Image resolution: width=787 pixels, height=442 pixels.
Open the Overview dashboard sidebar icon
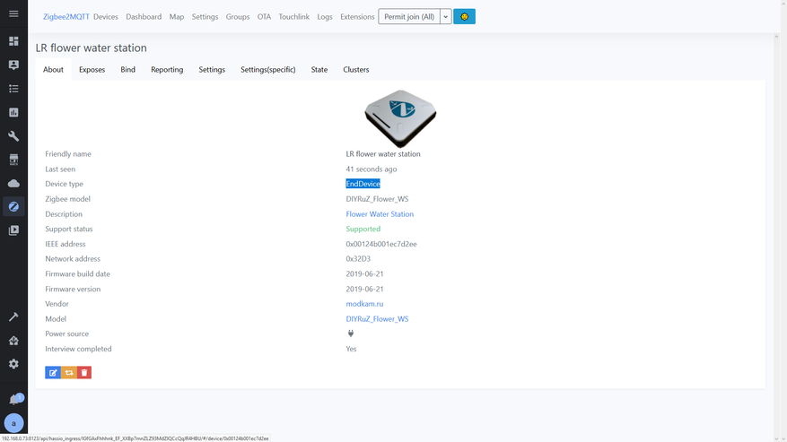13,41
